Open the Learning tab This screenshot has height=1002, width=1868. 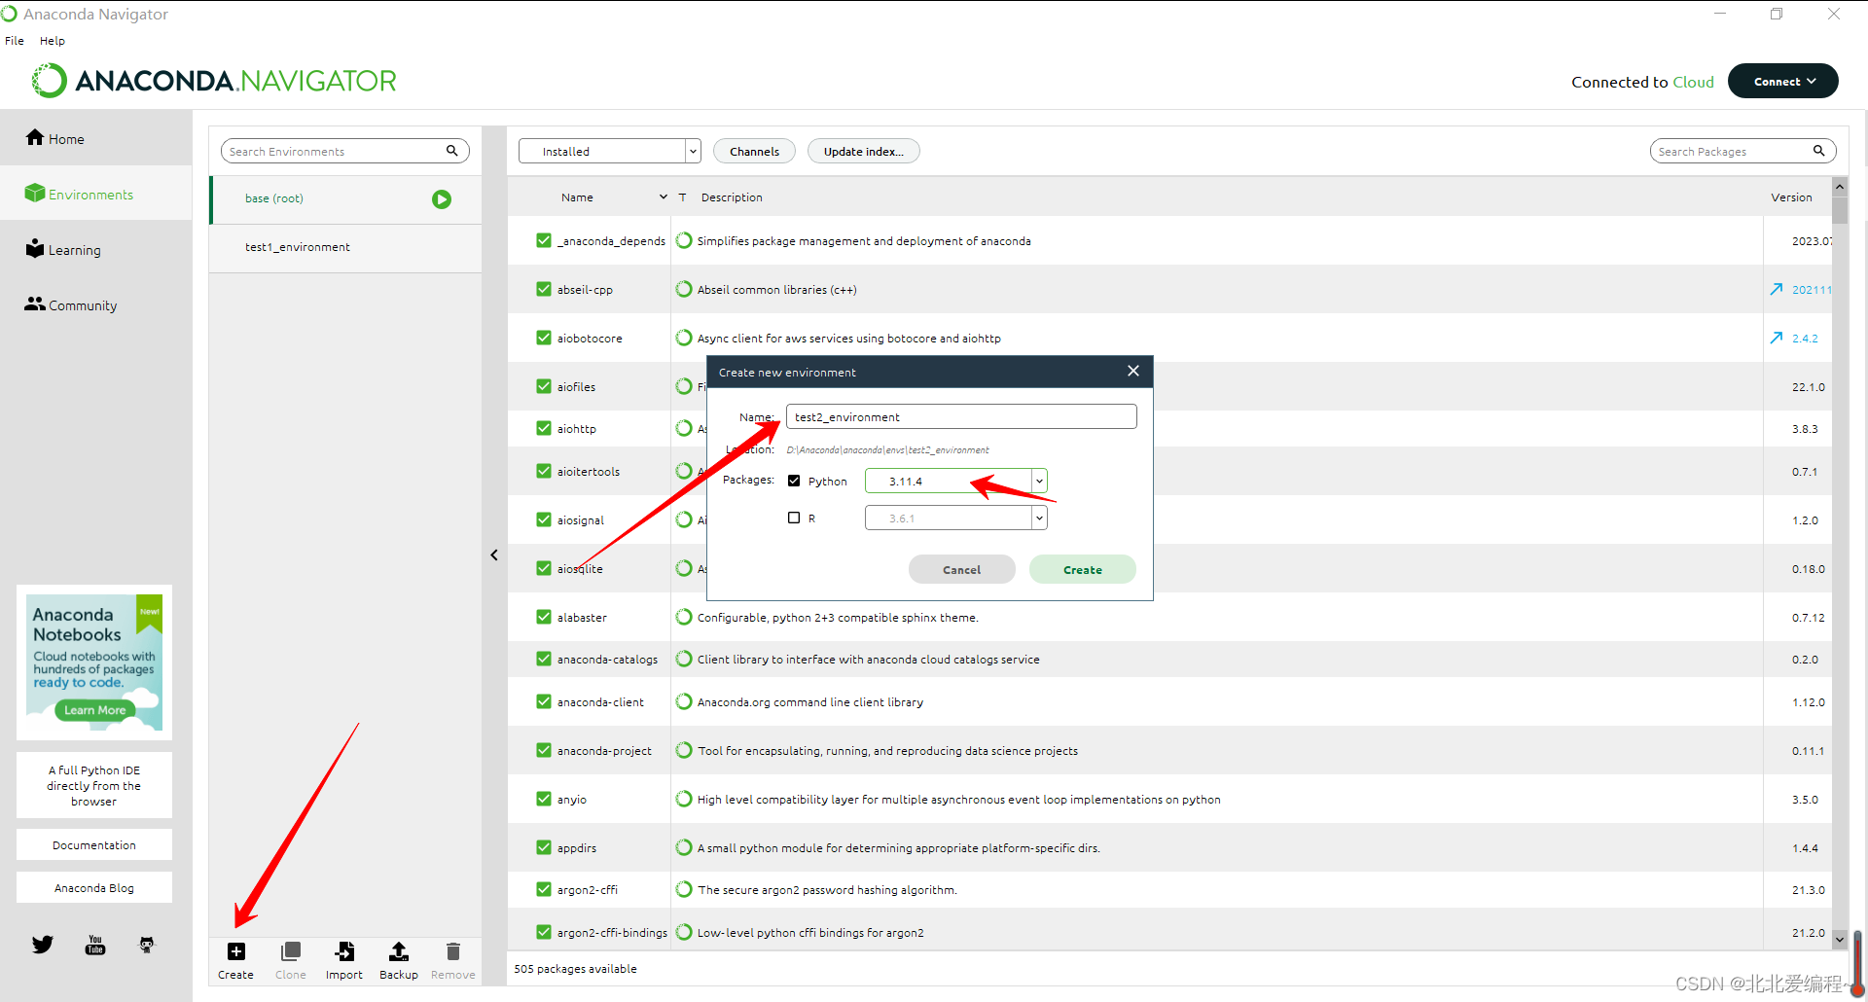click(x=96, y=249)
